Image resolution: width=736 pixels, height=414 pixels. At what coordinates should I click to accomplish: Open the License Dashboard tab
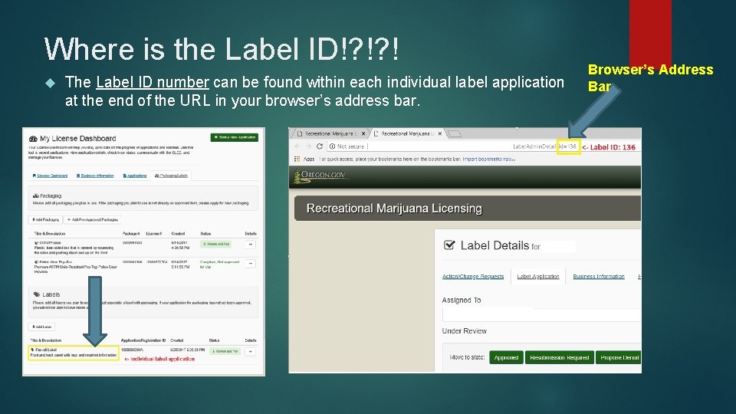[x=51, y=176]
